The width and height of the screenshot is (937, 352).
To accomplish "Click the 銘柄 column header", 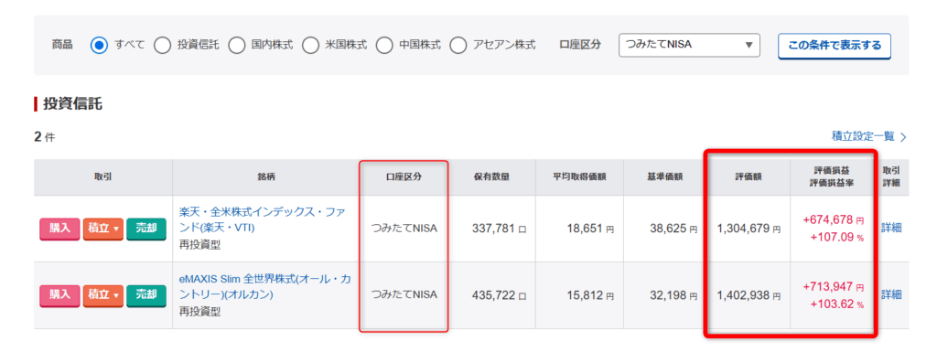I will [x=267, y=177].
